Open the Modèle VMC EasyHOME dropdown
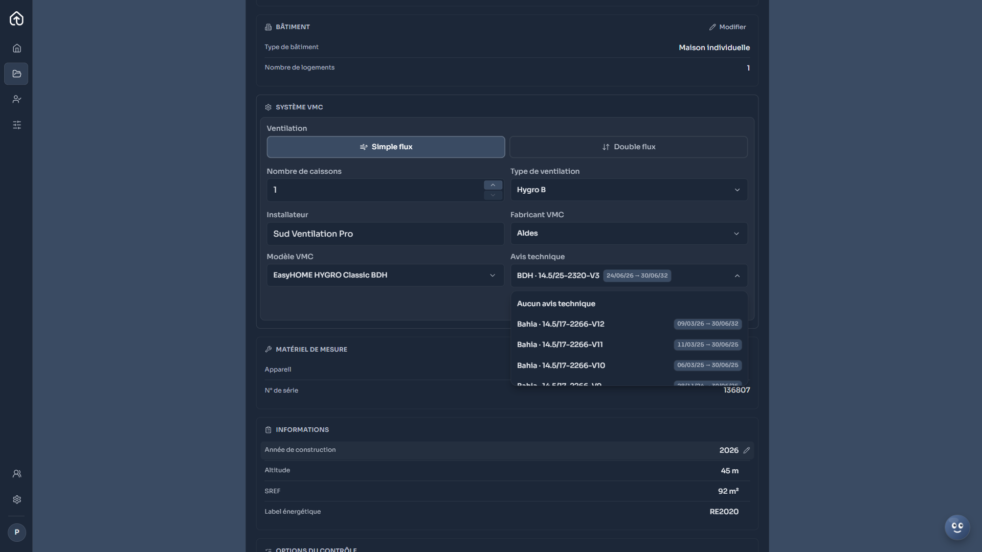 385,275
